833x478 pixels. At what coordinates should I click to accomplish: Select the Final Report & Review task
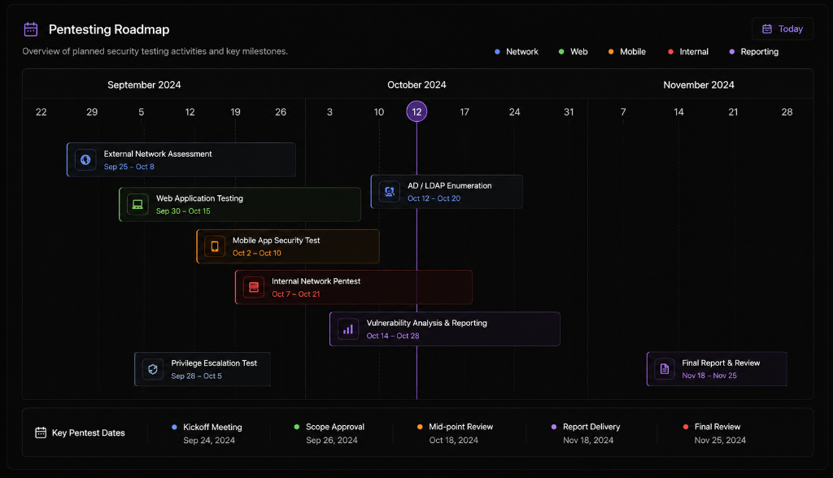click(x=717, y=368)
